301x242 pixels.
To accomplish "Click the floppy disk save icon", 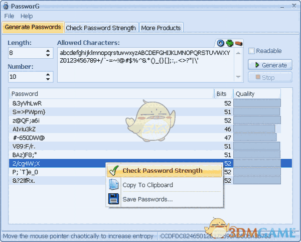I will [x=114, y=199].
